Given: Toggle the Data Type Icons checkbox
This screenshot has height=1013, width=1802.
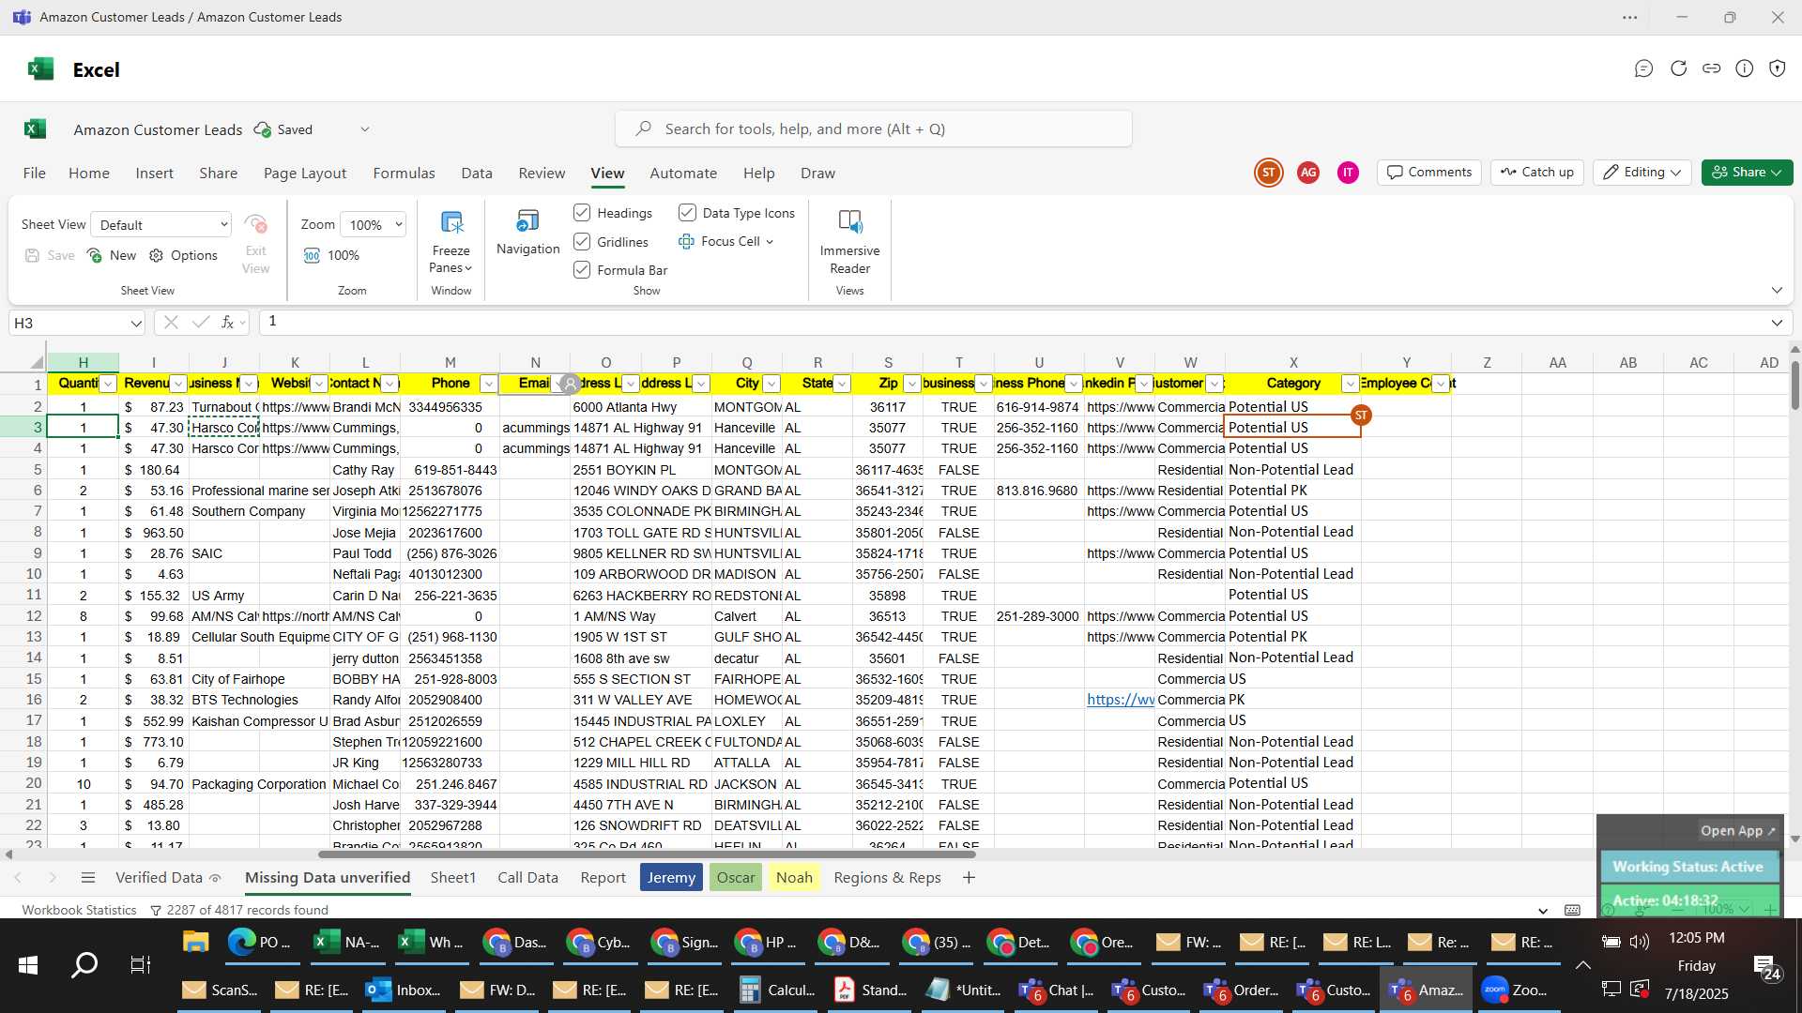Looking at the screenshot, I should pos(687,213).
